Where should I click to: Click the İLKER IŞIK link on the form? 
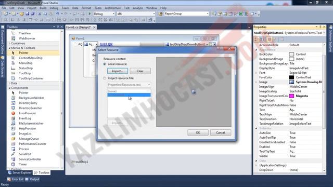pos(106,44)
